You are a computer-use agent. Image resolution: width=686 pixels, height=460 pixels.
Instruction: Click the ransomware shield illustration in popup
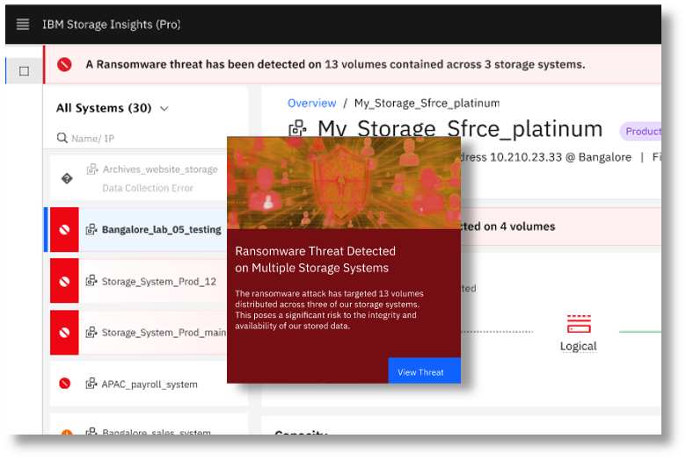(x=343, y=183)
